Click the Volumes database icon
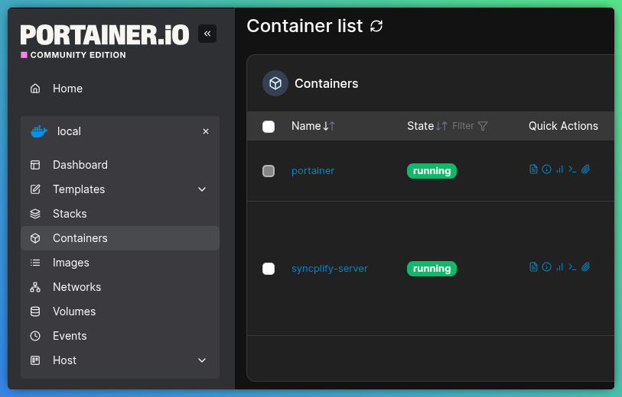The height and width of the screenshot is (397, 622). (35, 311)
